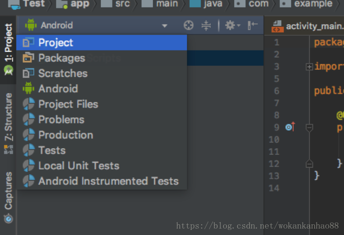Image resolution: width=344 pixels, height=235 pixels.
Task: Open the Structure tool window
Action: (8, 123)
